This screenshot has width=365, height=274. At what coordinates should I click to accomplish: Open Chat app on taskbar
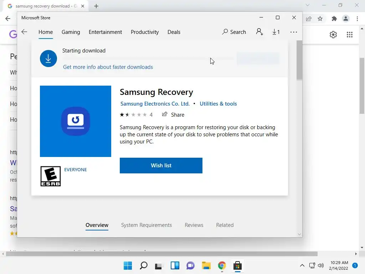(x=190, y=265)
